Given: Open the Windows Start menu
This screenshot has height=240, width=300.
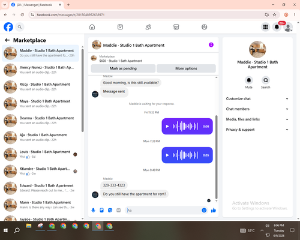Looking at the screenshot, I should click(x=5, y=230).
